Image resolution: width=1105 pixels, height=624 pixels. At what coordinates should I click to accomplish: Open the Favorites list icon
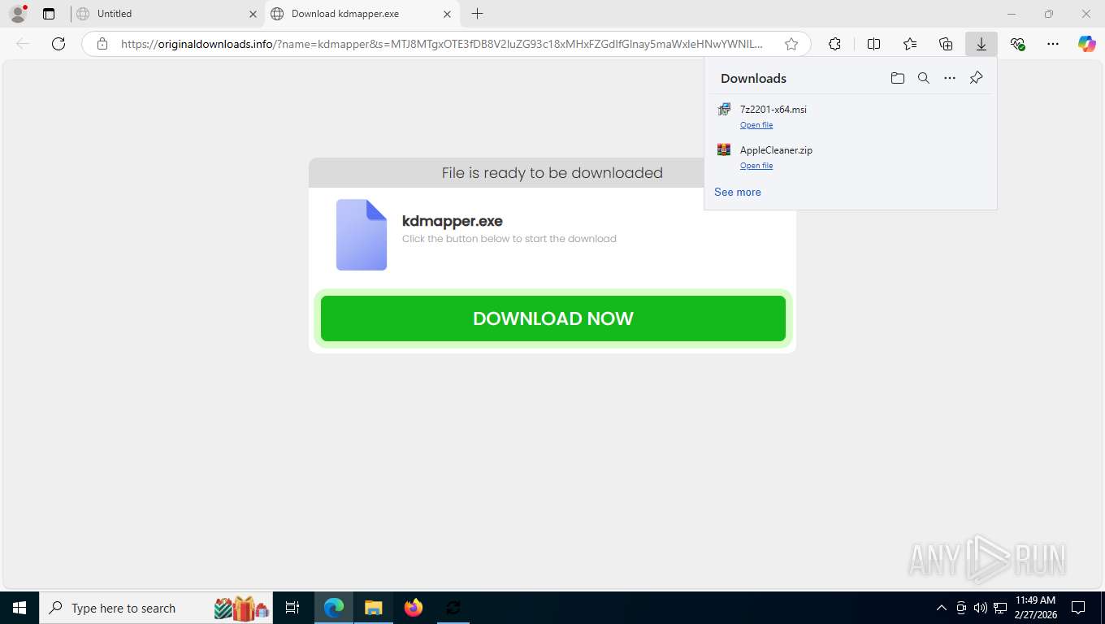coord(910,44)
